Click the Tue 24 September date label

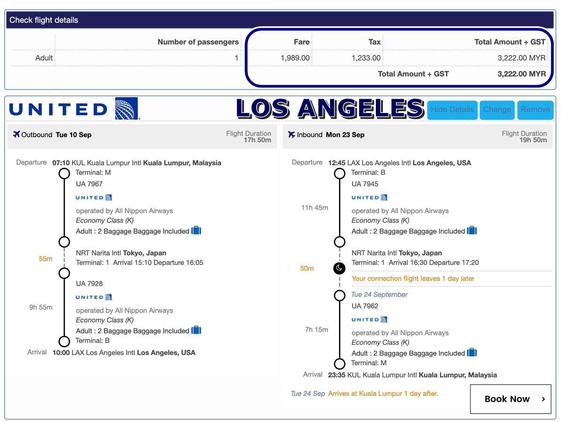(x=380, y=294)
